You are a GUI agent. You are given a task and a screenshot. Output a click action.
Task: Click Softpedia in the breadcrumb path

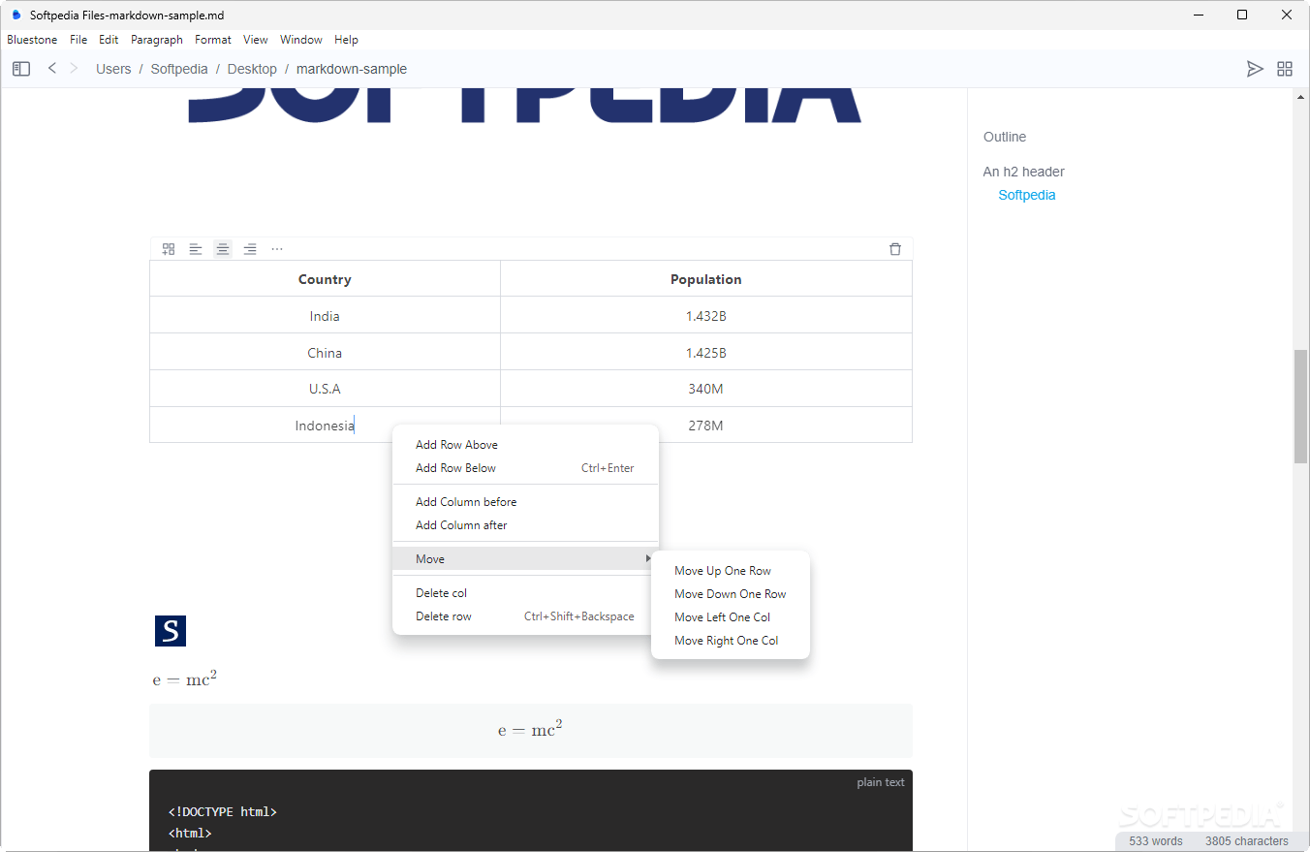coord(179,69)
